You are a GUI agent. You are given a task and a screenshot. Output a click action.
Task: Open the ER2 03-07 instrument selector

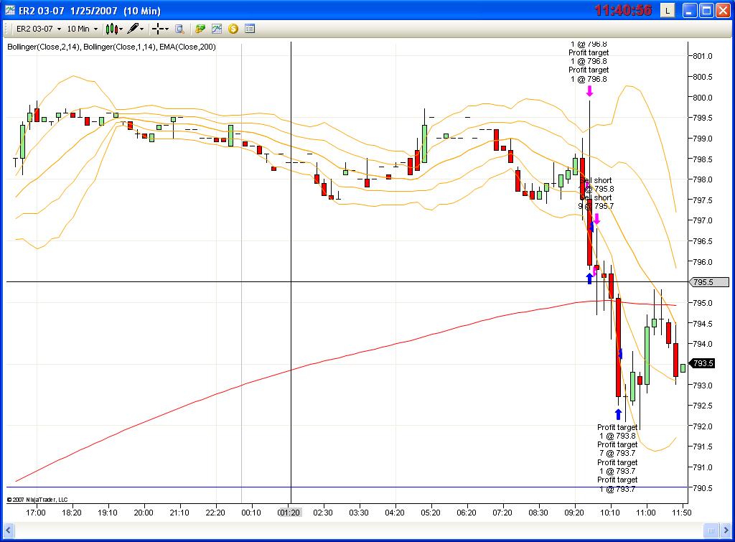(39, 29)
